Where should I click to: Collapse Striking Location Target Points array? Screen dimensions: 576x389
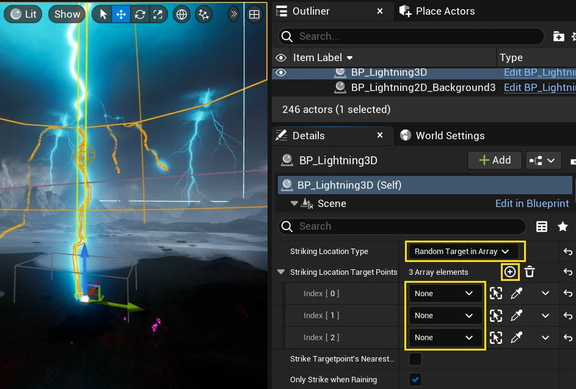tap(281, 272)
